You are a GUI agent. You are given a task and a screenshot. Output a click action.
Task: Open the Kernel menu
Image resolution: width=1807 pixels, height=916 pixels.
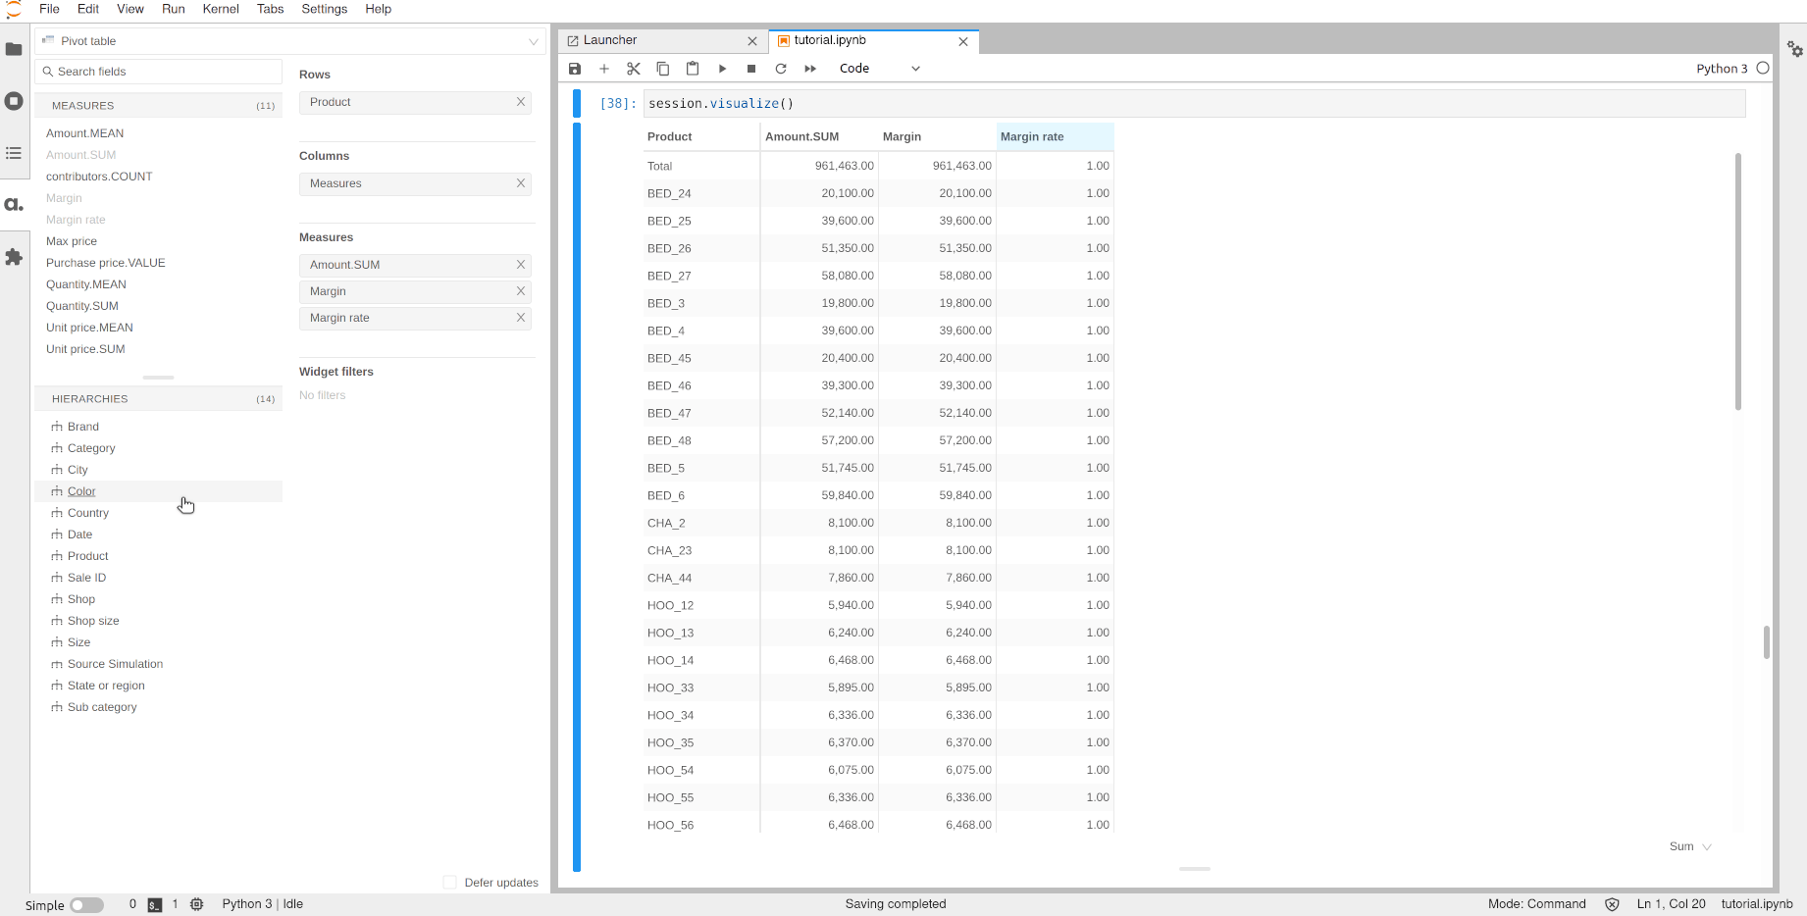221,9
